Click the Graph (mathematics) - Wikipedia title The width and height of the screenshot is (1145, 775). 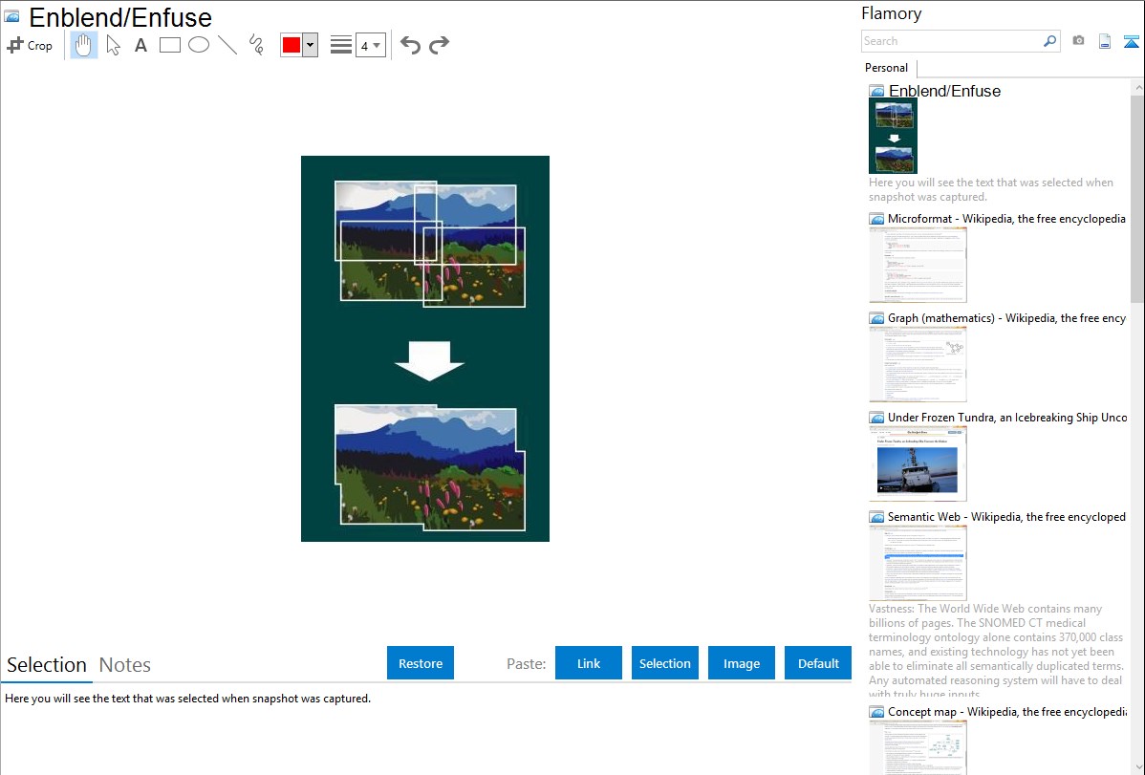tap(1006, 318)
